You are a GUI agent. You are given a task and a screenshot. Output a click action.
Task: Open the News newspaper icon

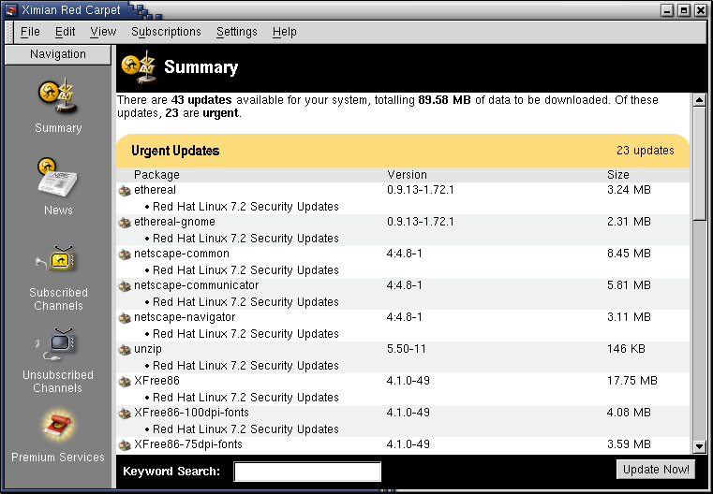tap(57, 178)
